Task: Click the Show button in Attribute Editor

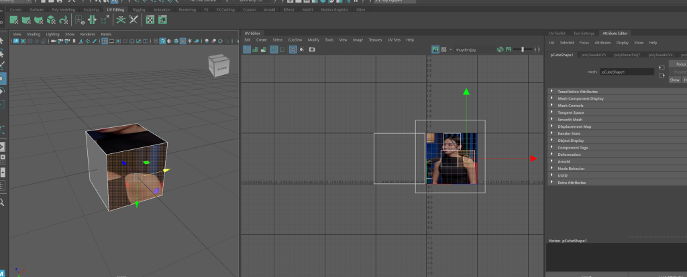Action: 674,79
